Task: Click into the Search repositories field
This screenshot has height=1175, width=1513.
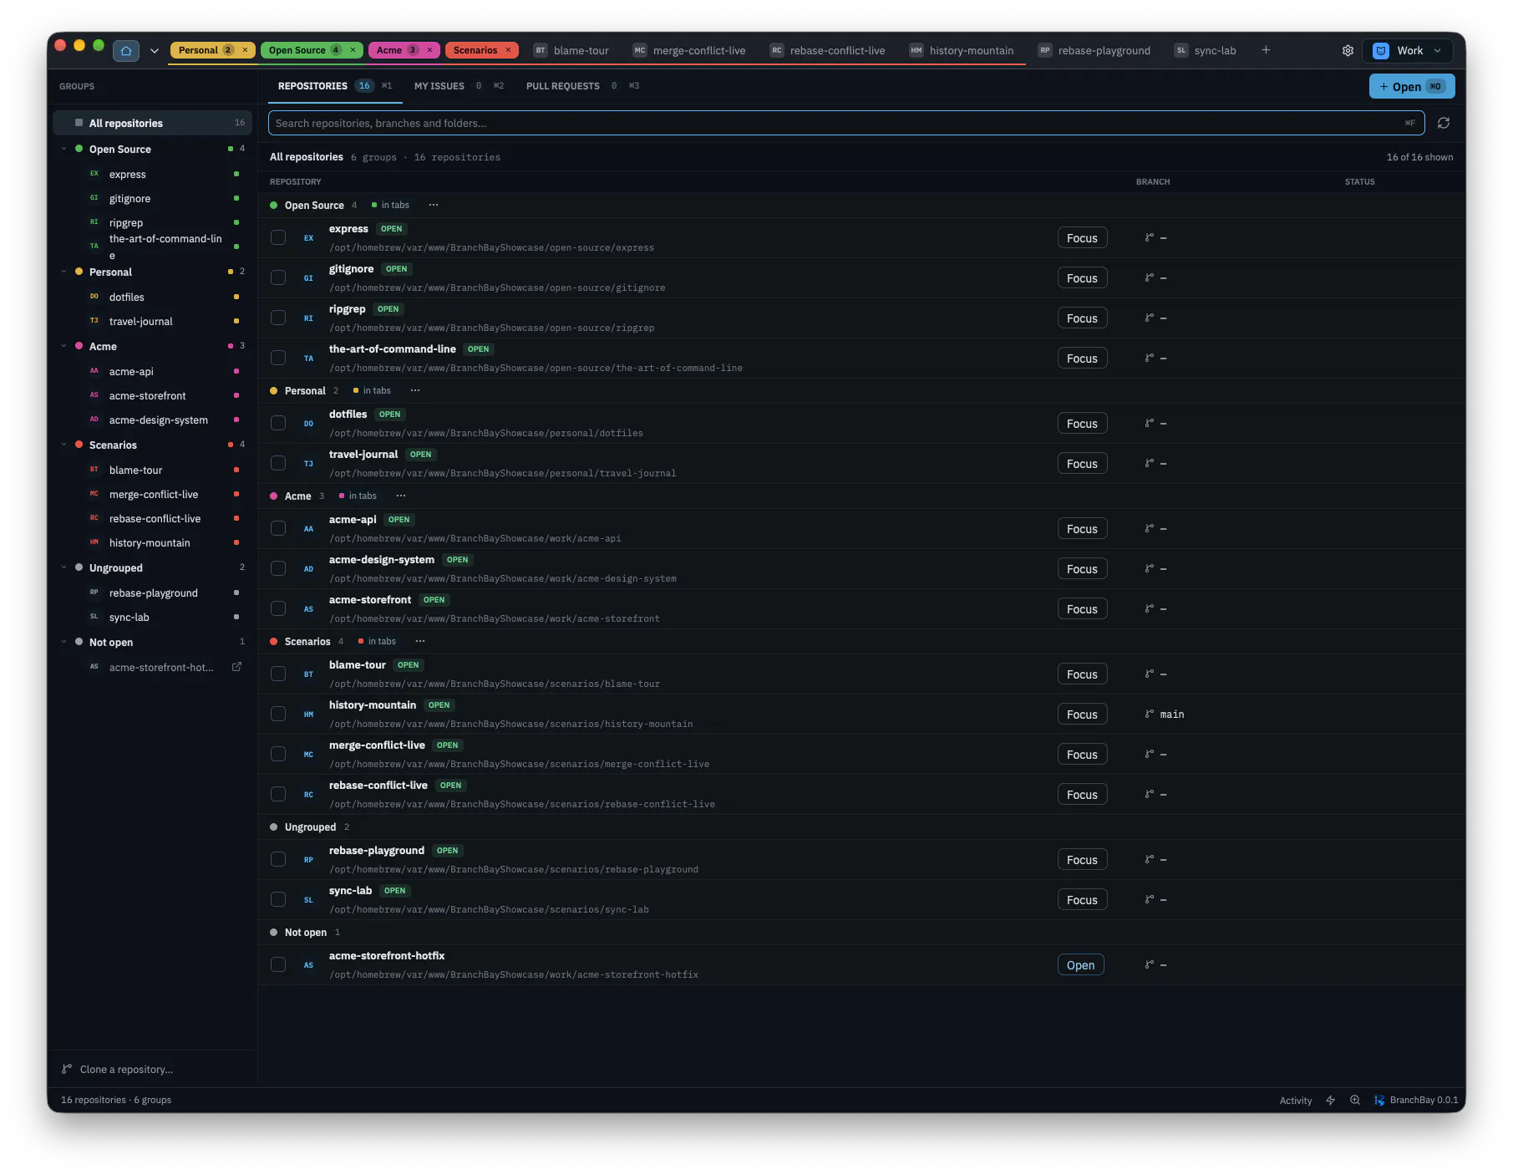Action: coord(846,123)
